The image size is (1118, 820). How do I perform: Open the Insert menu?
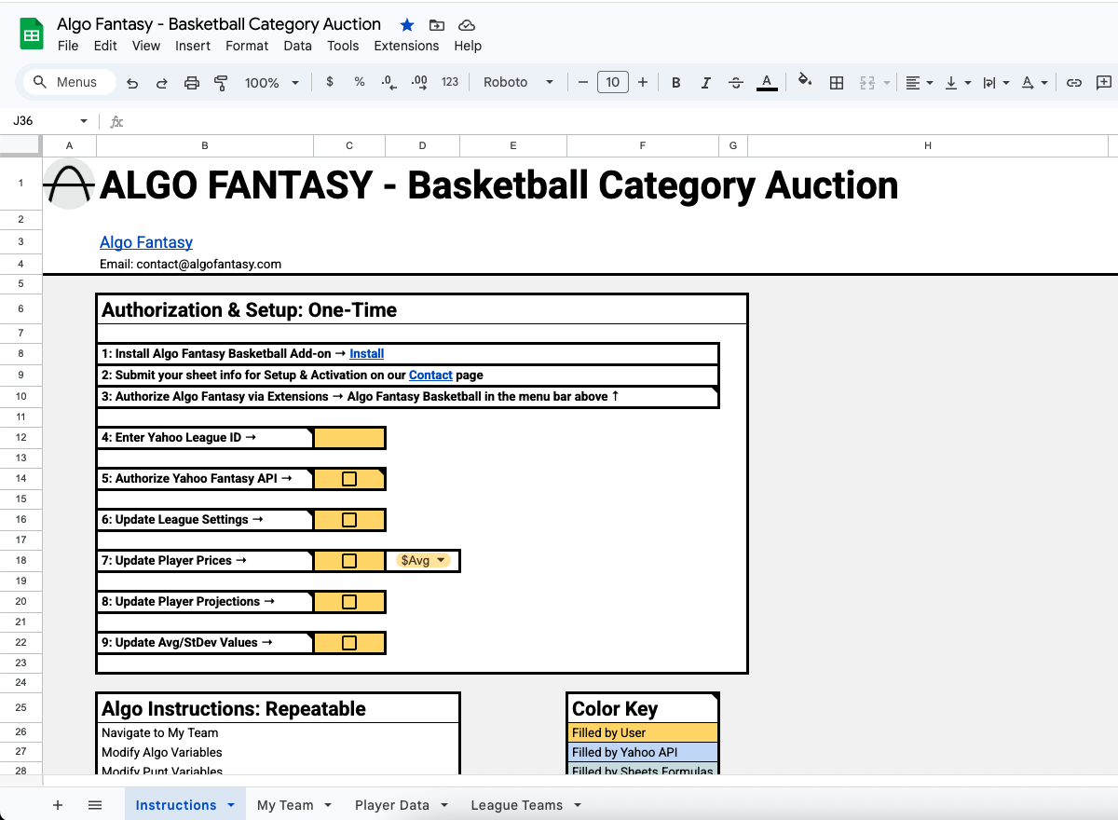193,46
